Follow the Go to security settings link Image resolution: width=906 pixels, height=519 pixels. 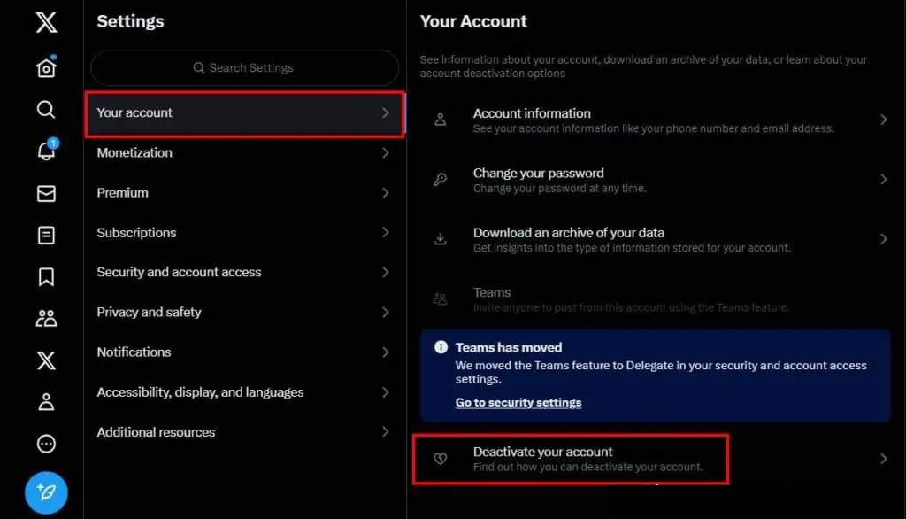pyautogui.click(x=518, y=403)
